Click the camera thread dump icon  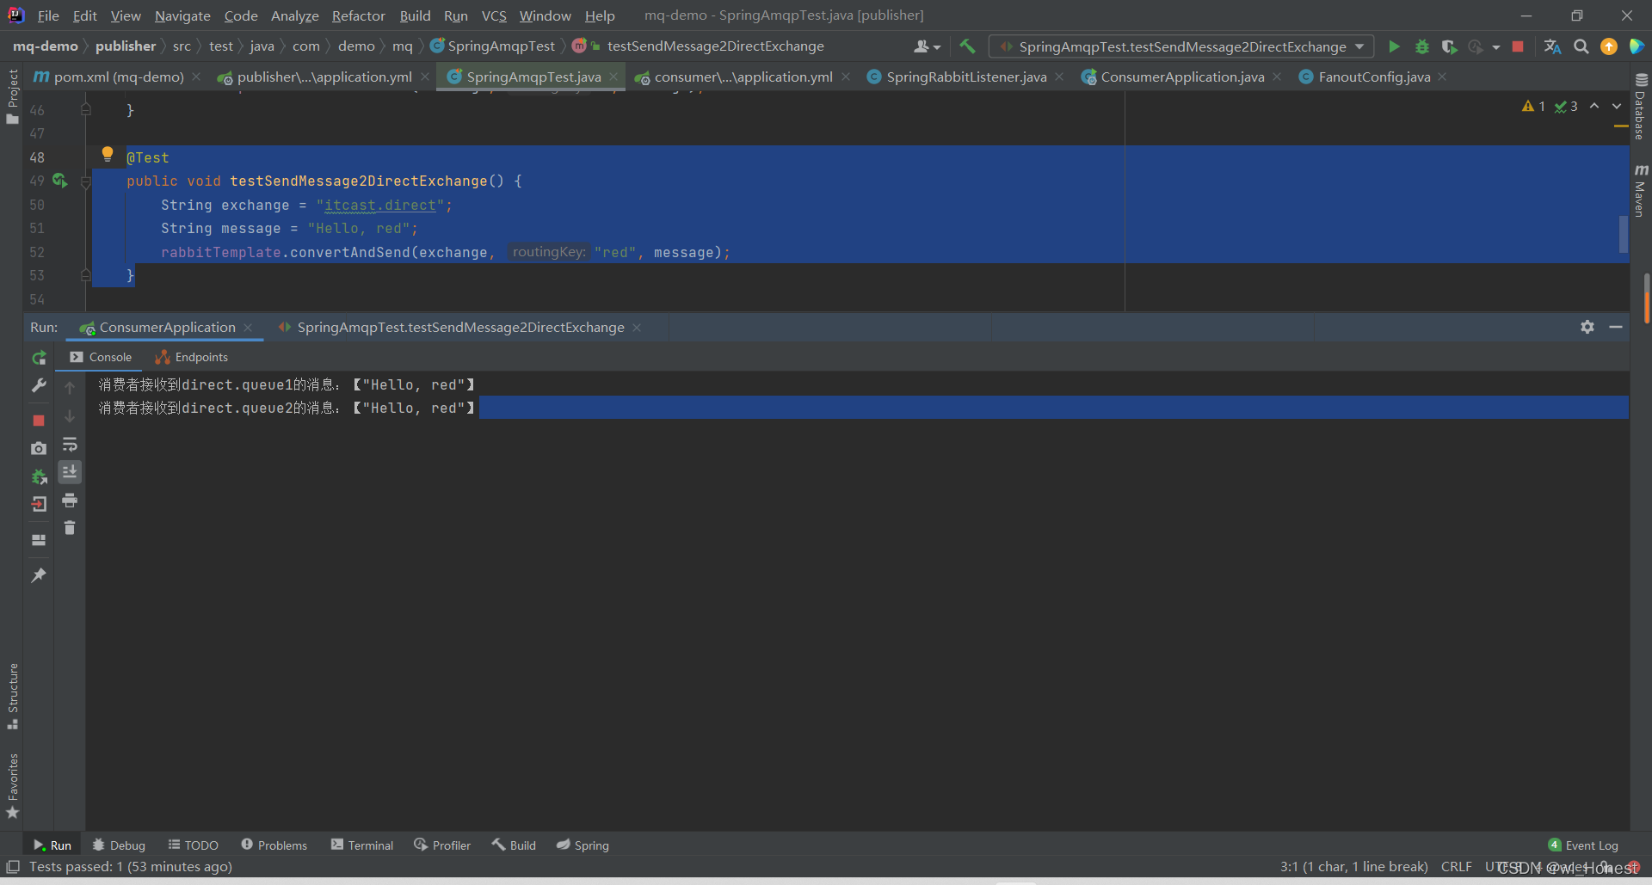pyautogui.click(x=39, y=448)
